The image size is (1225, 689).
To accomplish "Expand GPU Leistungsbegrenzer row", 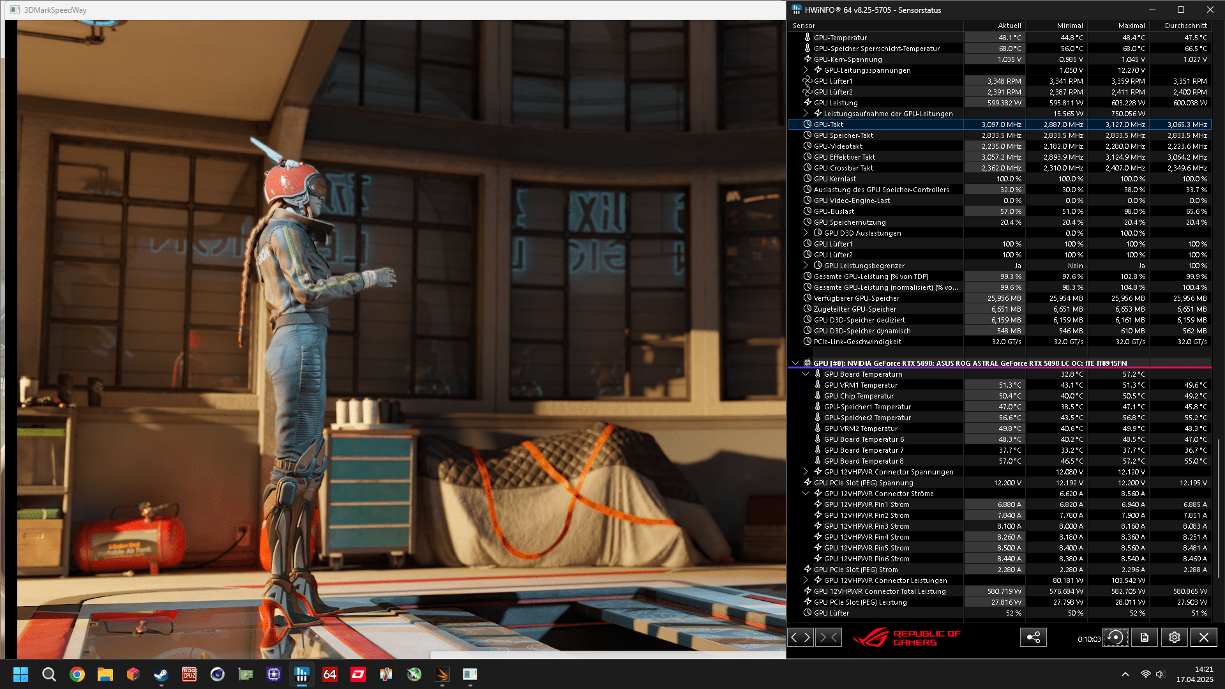I will coord(806,266).
